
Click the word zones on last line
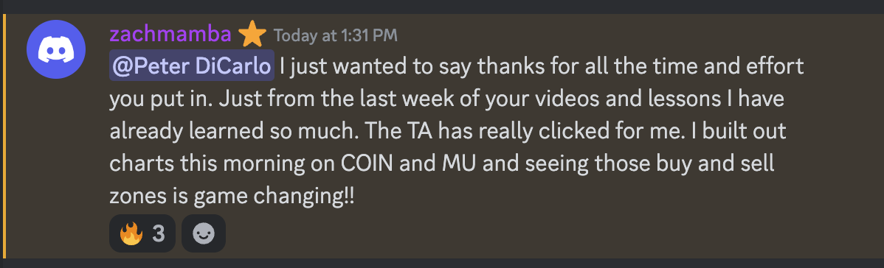137,197
